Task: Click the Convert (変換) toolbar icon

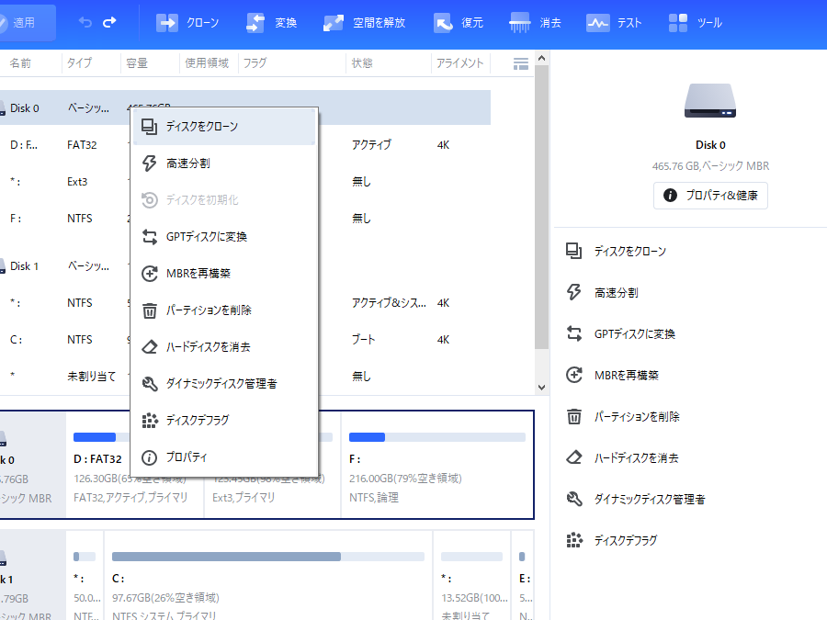Action: click(x=256, y=23)
